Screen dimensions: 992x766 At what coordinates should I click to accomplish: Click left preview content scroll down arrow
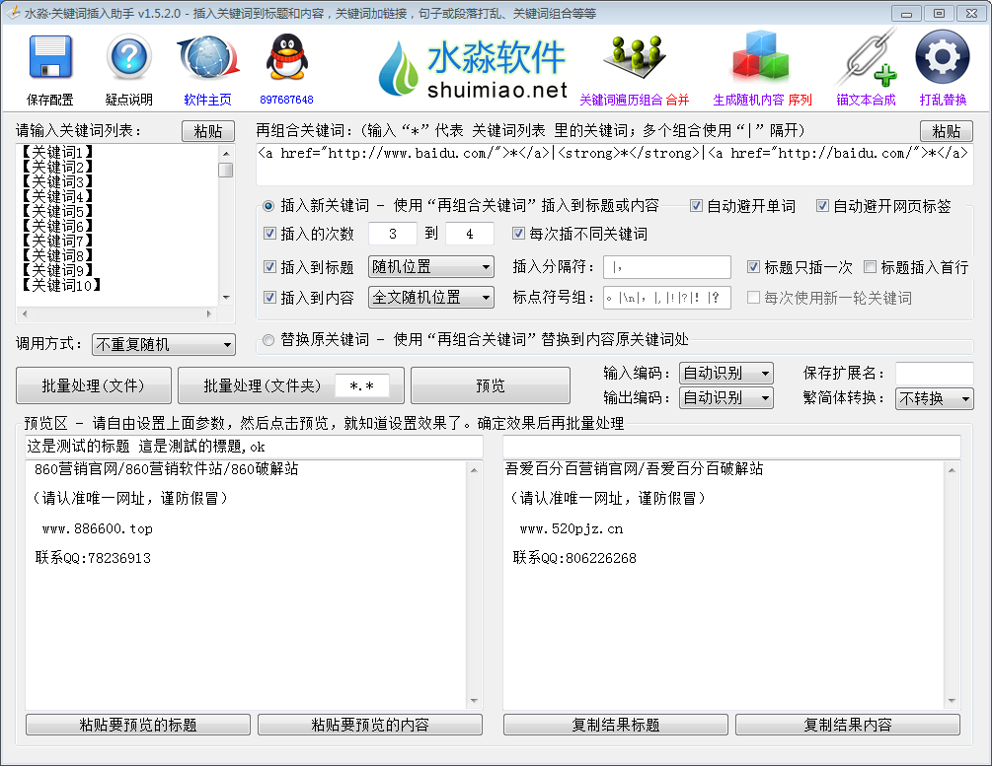(475, 701)
